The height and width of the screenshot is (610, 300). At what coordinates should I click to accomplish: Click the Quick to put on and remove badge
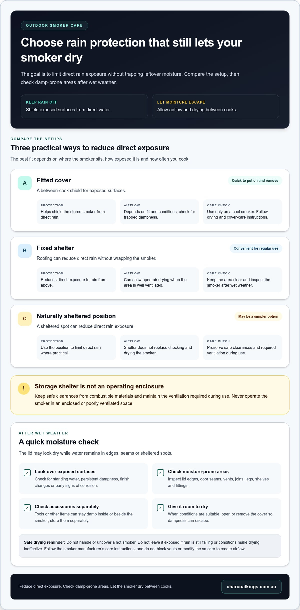pos(255,181)
